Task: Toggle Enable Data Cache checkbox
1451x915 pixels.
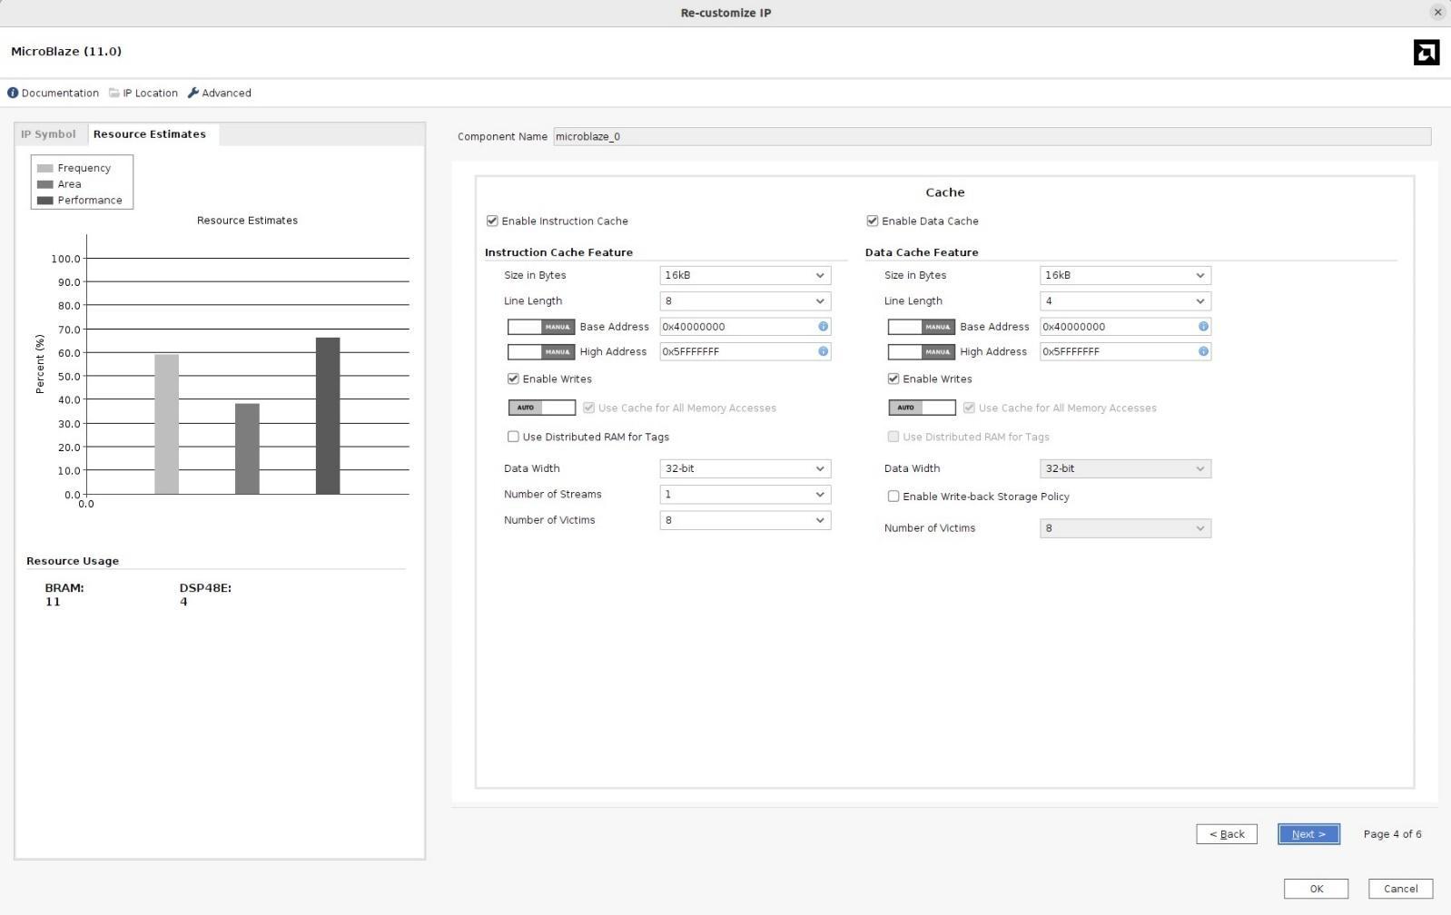Action: pyautogui.click(x=873, y=221)
